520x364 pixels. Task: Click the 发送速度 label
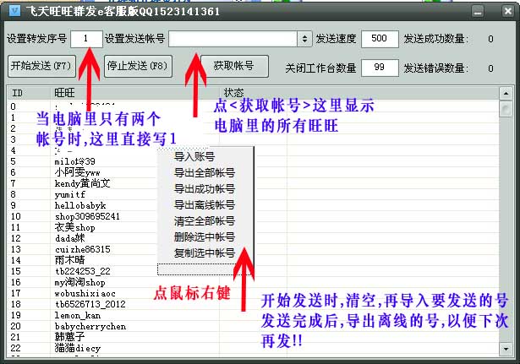tap(336, 39)
